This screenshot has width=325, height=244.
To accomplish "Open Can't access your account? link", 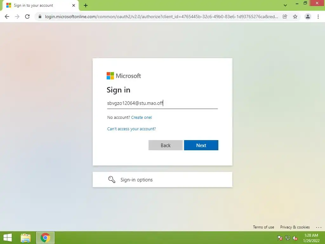I will click(131, 129).
